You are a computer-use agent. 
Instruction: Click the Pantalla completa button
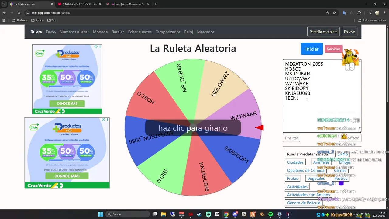[323, 32]
